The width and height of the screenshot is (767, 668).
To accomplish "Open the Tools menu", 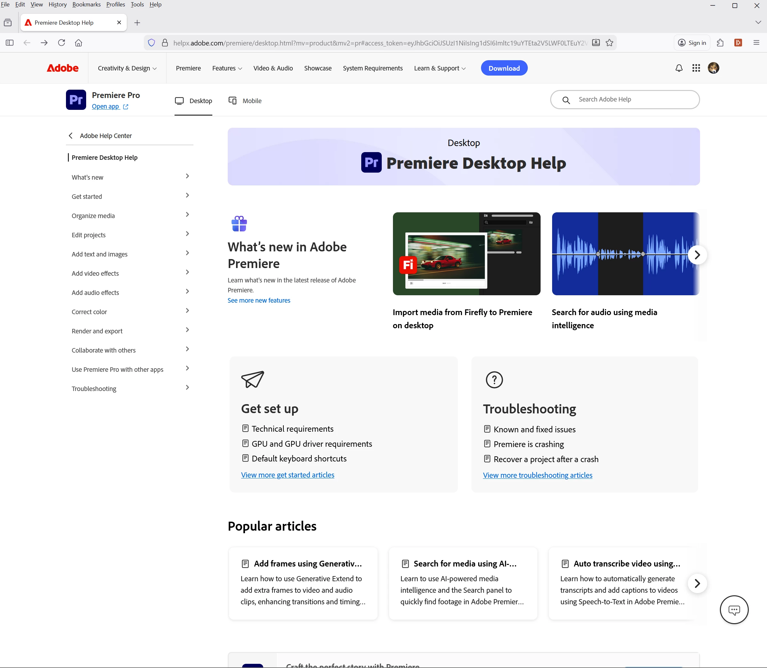I will [137, 4].
